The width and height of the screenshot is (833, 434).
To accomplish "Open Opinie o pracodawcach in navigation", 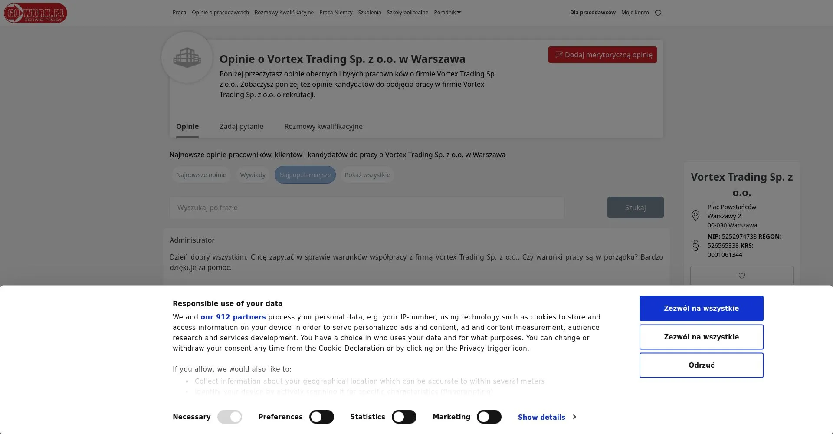I will coord(220,13).
